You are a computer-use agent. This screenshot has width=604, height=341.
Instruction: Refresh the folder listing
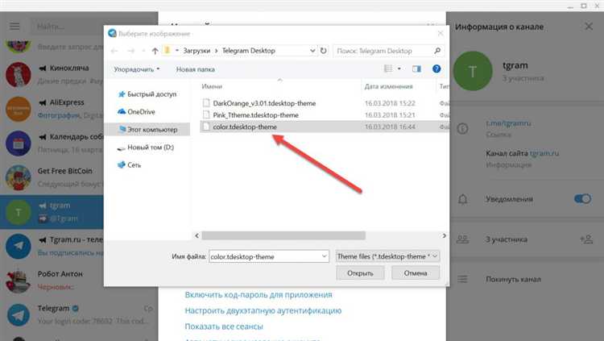324,51
